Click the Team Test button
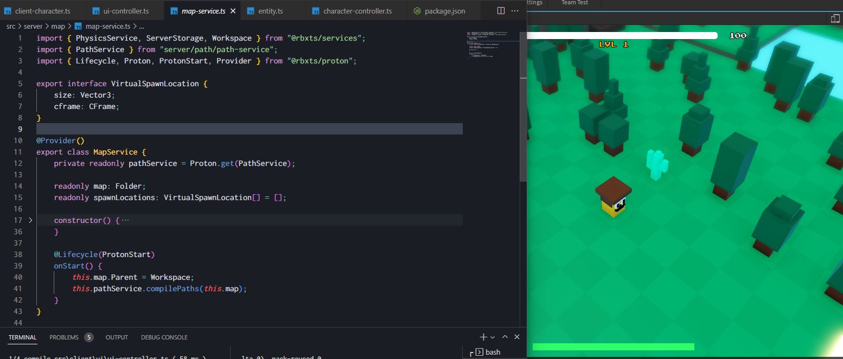Screen dimensions: 843x359 click(574, 3)
